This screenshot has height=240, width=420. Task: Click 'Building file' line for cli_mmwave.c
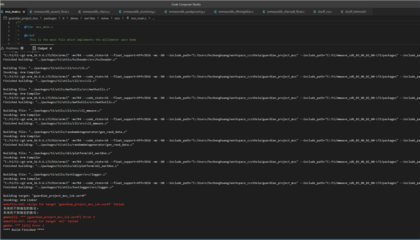click(x=52, y=111)
